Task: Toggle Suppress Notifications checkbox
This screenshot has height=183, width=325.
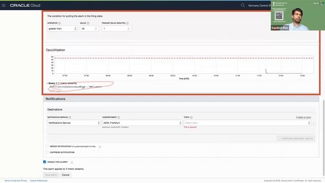Action: (x=47, y=152)
